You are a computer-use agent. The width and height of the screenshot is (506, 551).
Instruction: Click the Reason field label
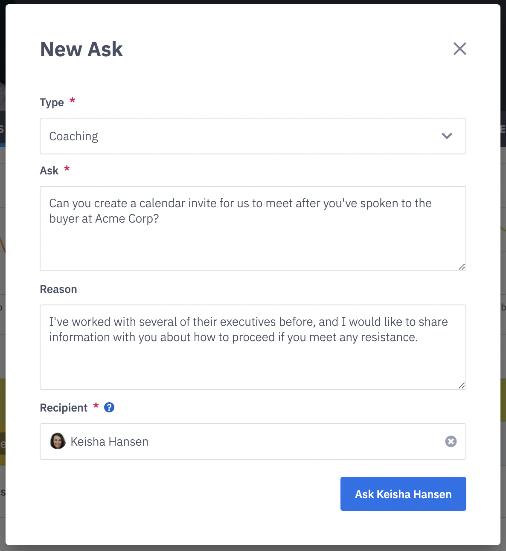(x=58, y=289)
